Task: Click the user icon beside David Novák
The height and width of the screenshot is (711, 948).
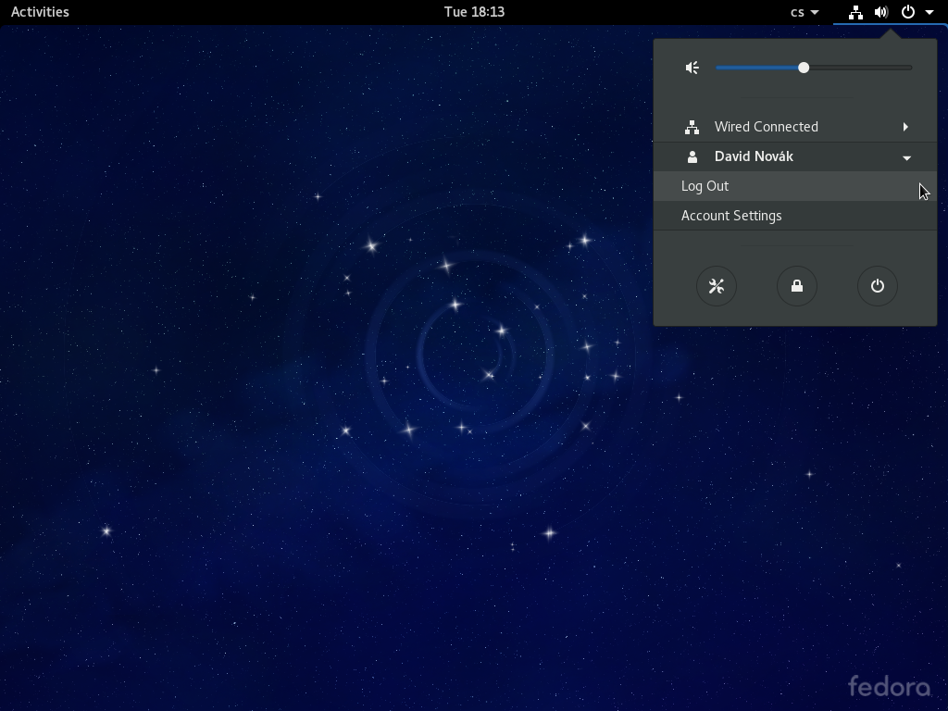Action: 692,157
